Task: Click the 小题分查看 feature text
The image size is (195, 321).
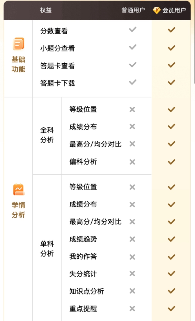Action: click(x=57, y=48)
